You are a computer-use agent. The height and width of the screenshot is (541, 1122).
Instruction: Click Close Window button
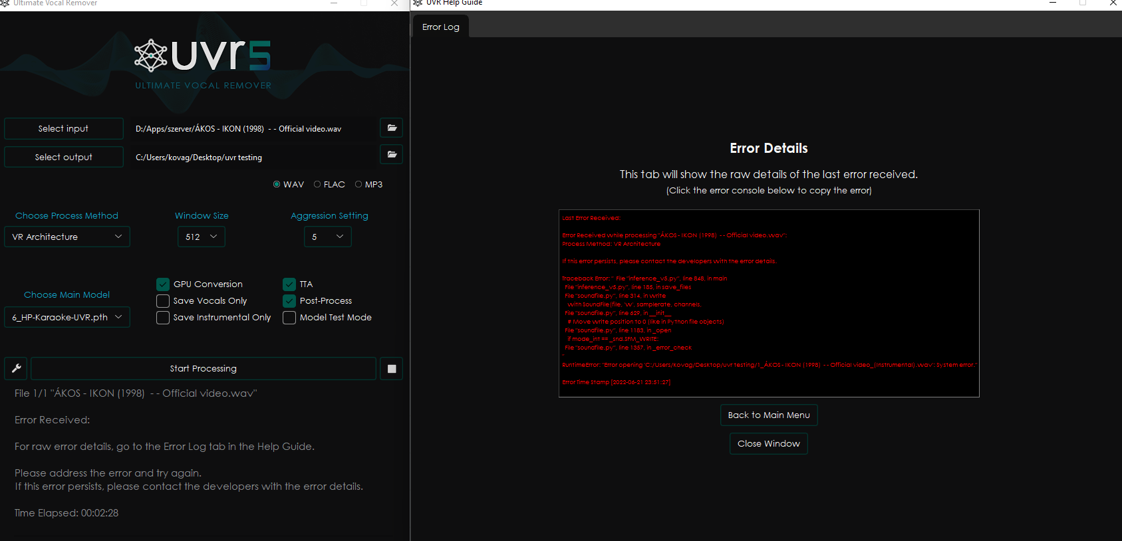pyautogui.click(x=769, y=443)
